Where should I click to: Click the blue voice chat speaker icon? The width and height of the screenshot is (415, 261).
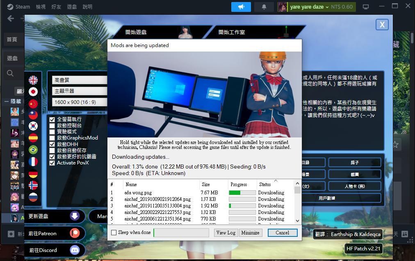[x=241, y=6]
